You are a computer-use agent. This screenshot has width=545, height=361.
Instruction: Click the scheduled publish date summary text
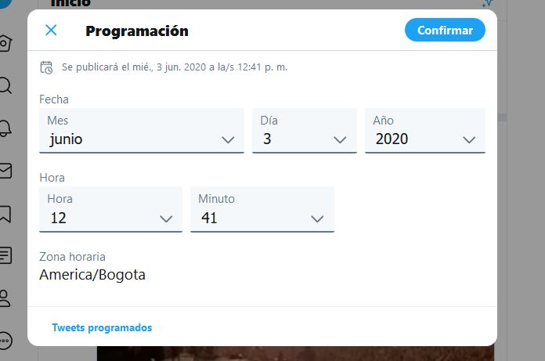coord(175,67)
